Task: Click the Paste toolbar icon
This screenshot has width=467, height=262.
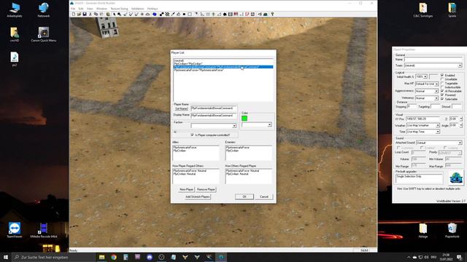Action: (101, 14)
